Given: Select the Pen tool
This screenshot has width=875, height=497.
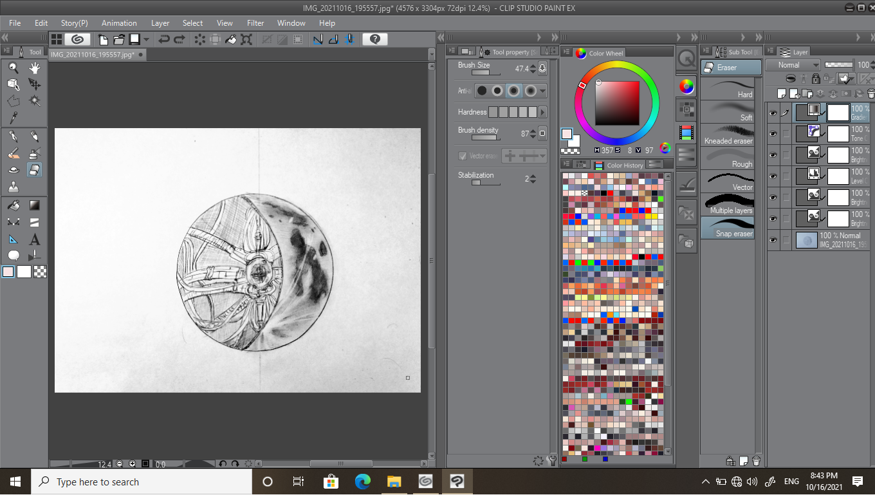Looking at the screenshot, I should click(x=14, y=136).
